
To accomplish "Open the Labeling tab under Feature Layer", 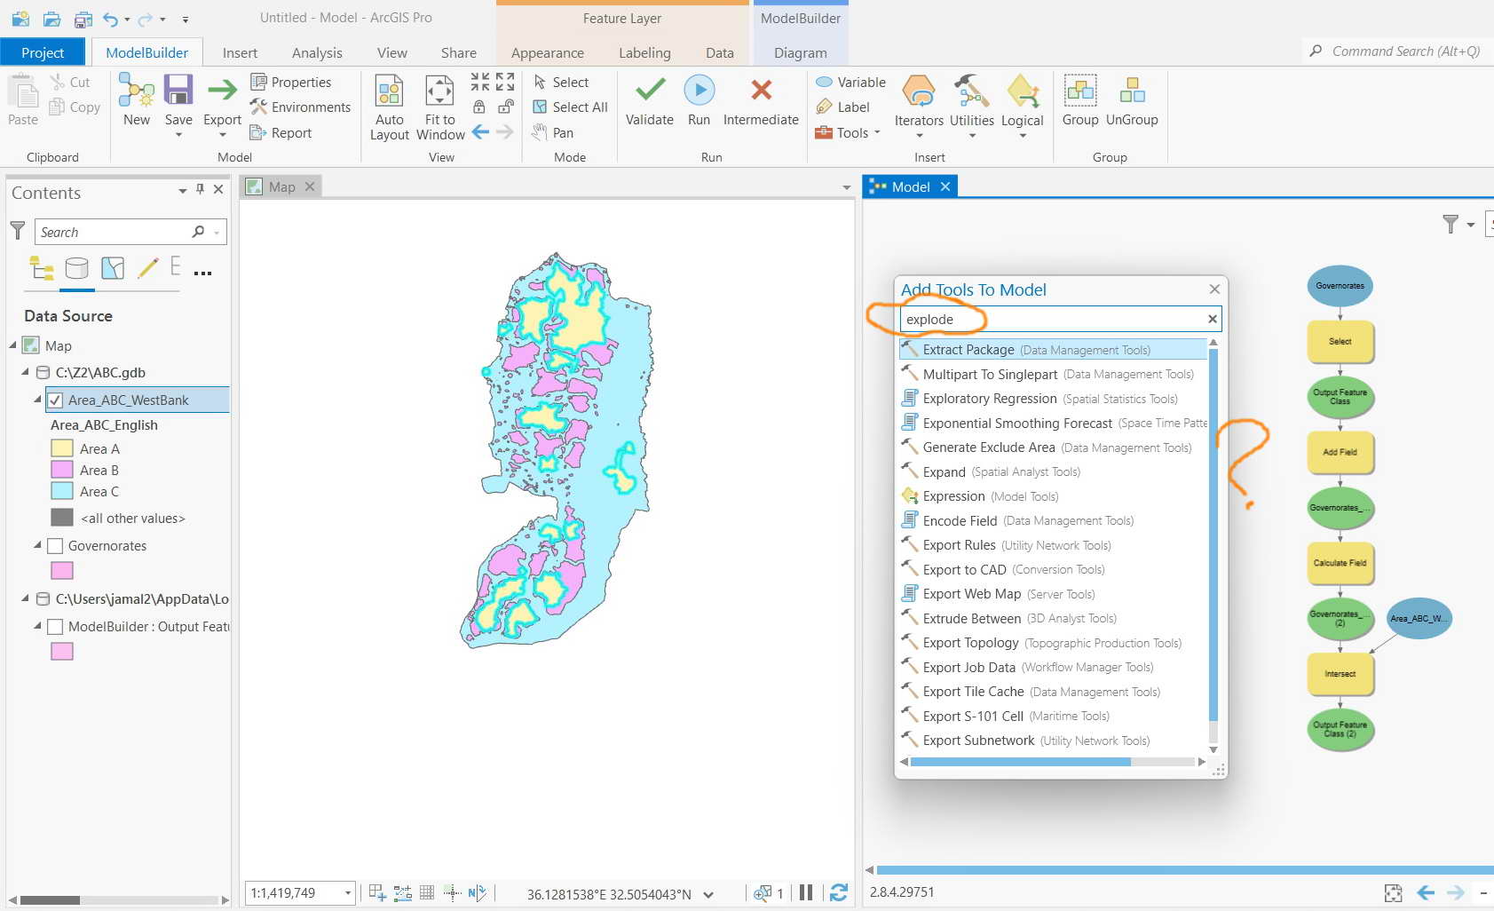I will coord(644,52).
